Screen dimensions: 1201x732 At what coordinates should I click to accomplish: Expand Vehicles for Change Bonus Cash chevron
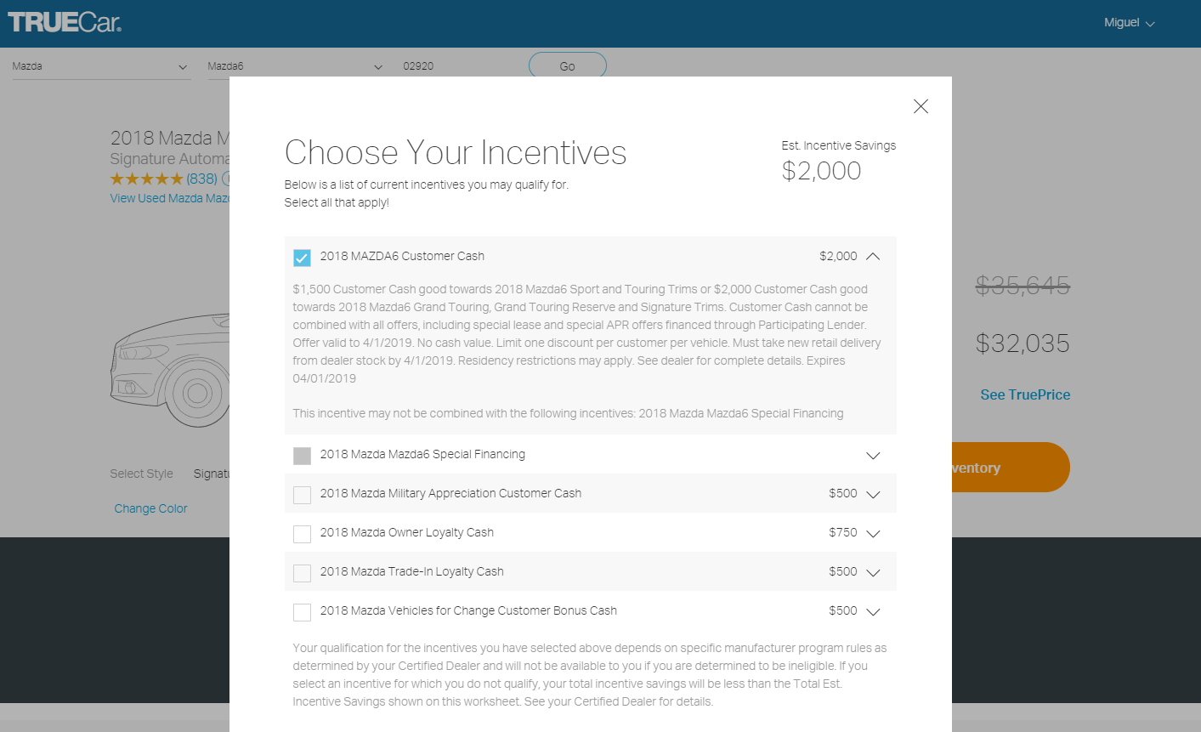click(x=873, y=611)
